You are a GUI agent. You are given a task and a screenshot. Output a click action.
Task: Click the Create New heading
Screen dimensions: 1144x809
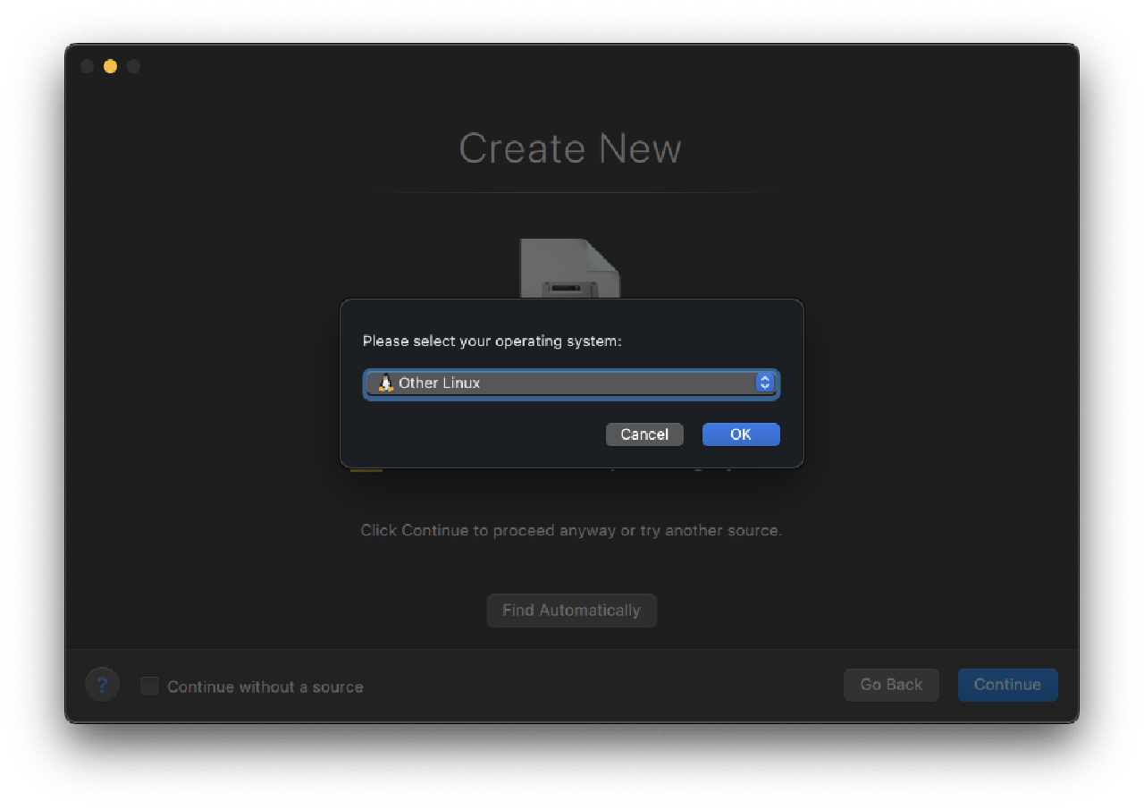click(570, 148)
